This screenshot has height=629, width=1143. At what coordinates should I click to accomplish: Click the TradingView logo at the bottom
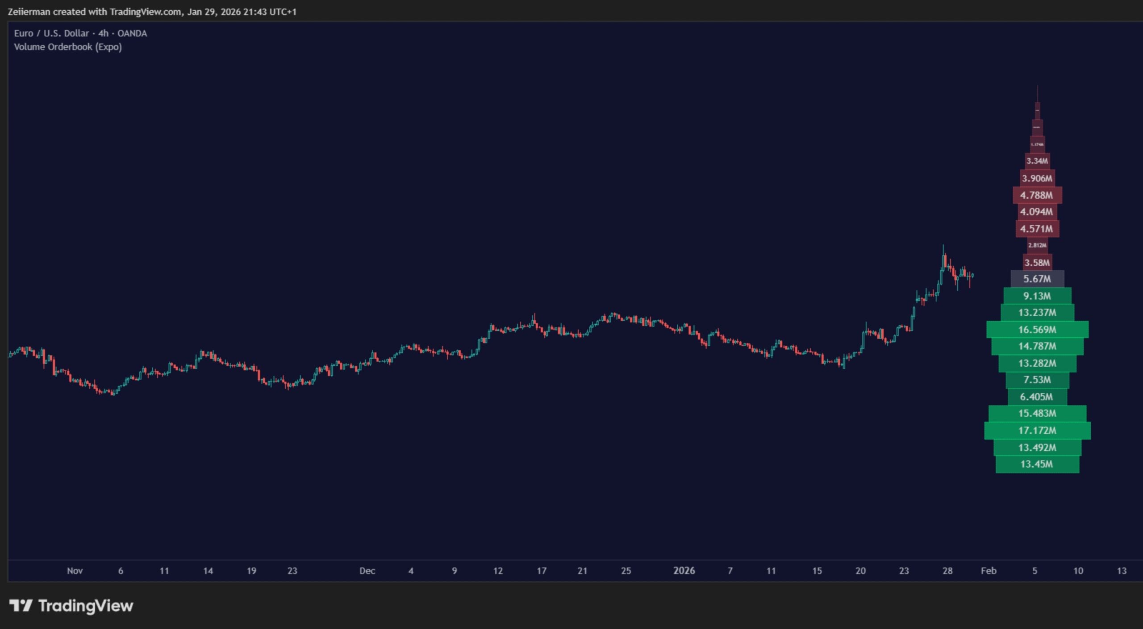click(71, 606)
